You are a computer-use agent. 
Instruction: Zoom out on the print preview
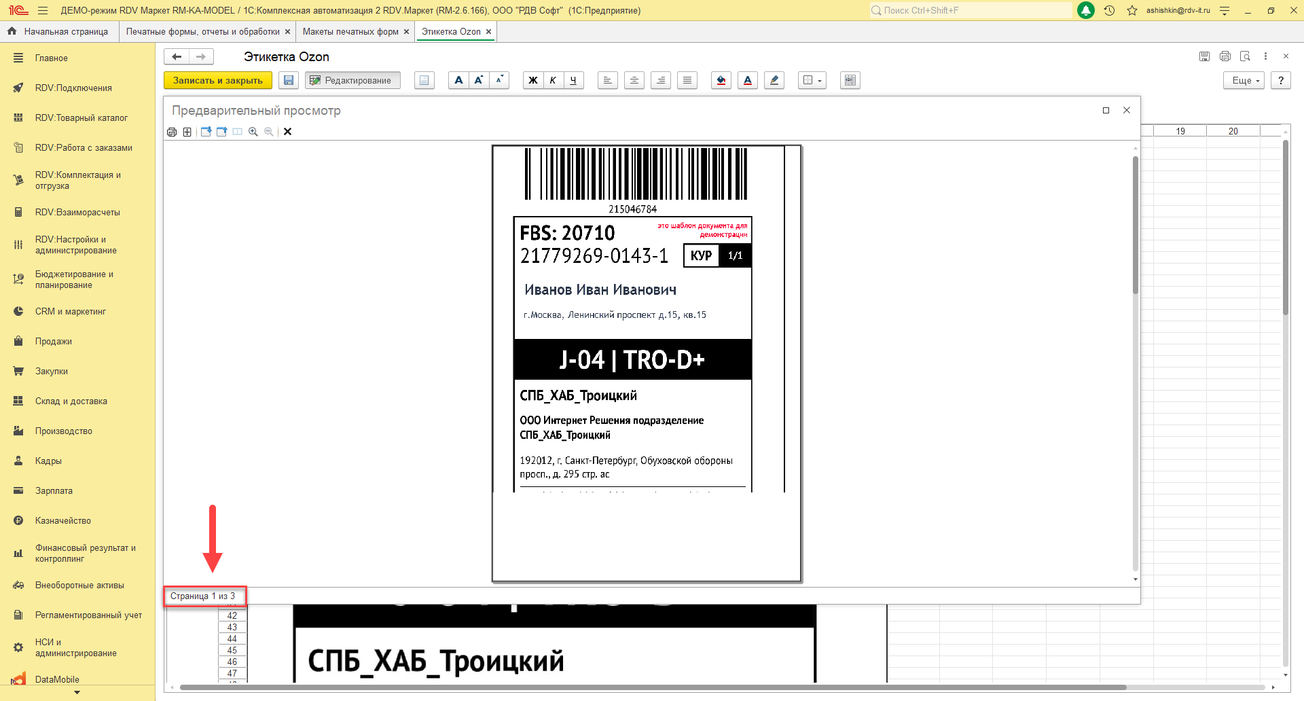[269, 132]
